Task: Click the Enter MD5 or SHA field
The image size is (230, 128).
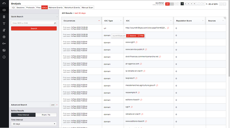Action: [x=32, y=23]
